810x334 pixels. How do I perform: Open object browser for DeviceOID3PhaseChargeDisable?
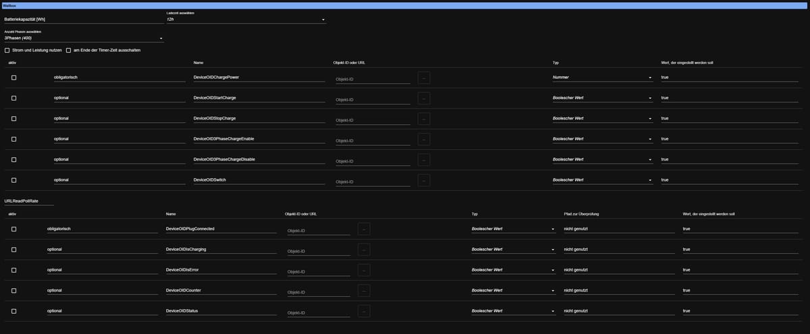pos(424,160)
